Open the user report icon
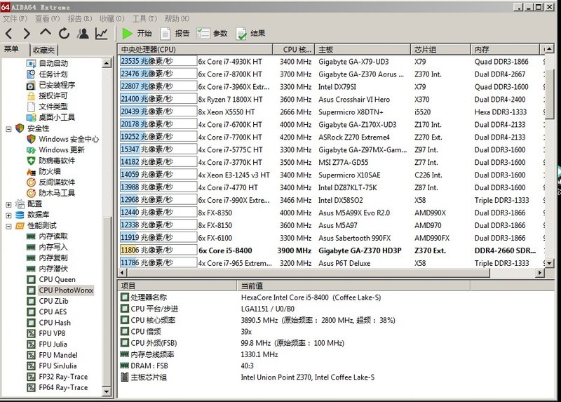The height and width of the screenshot is (402, 561). (83, 33)
